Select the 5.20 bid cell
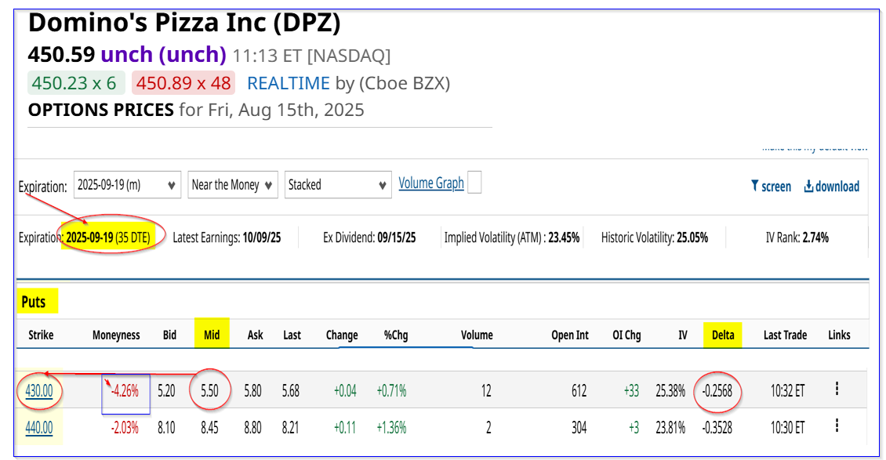 [x=167, y=390]
